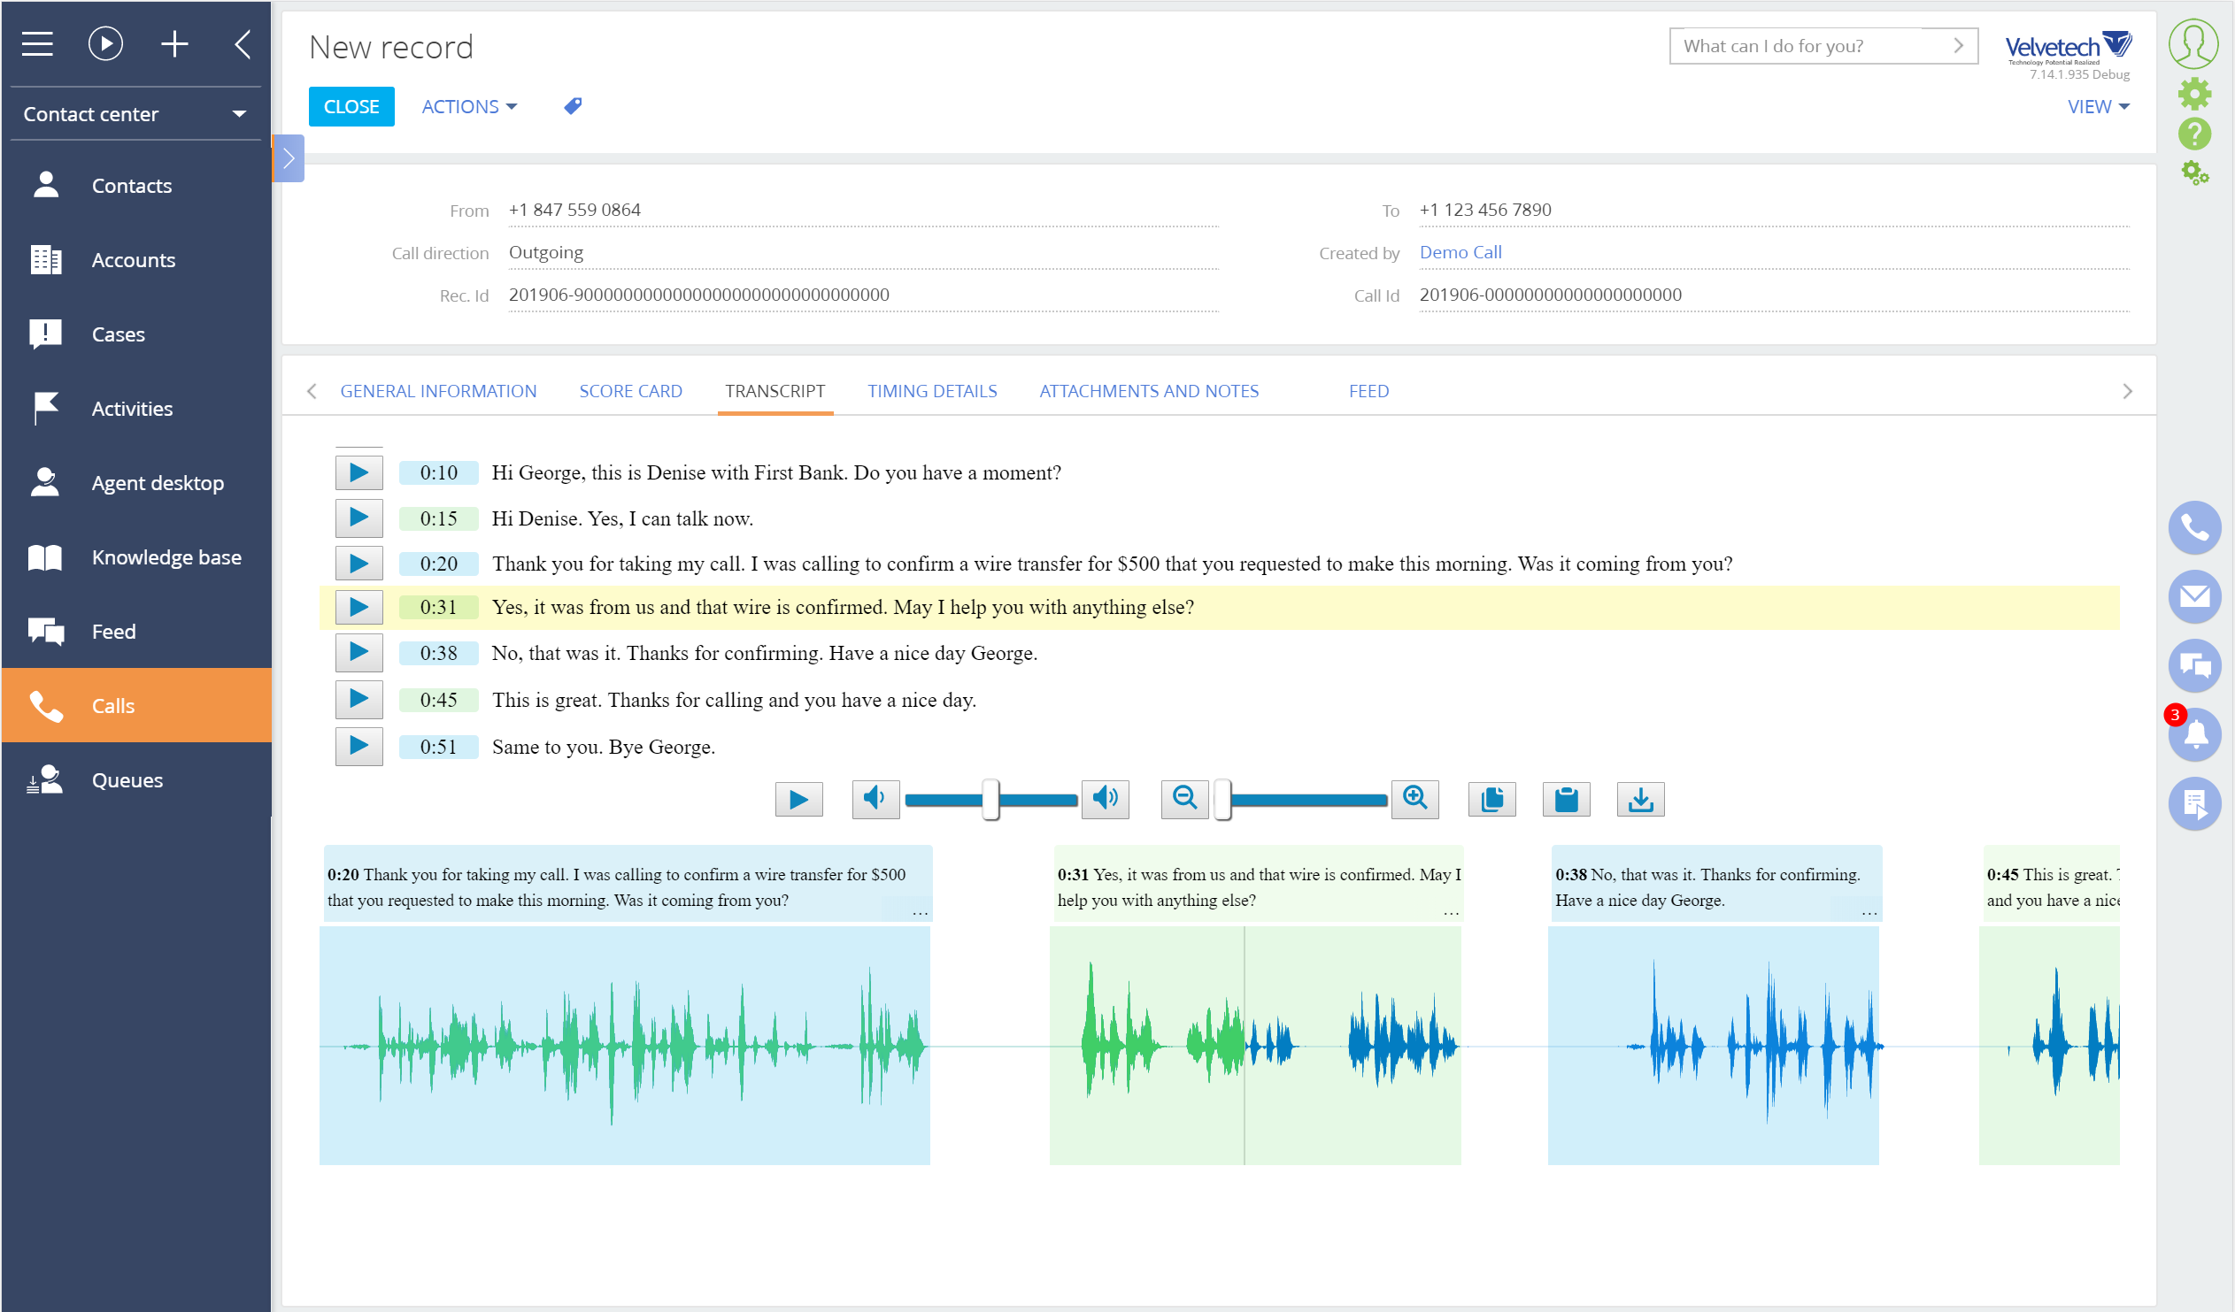Download the call recording

pos(1641,799)
